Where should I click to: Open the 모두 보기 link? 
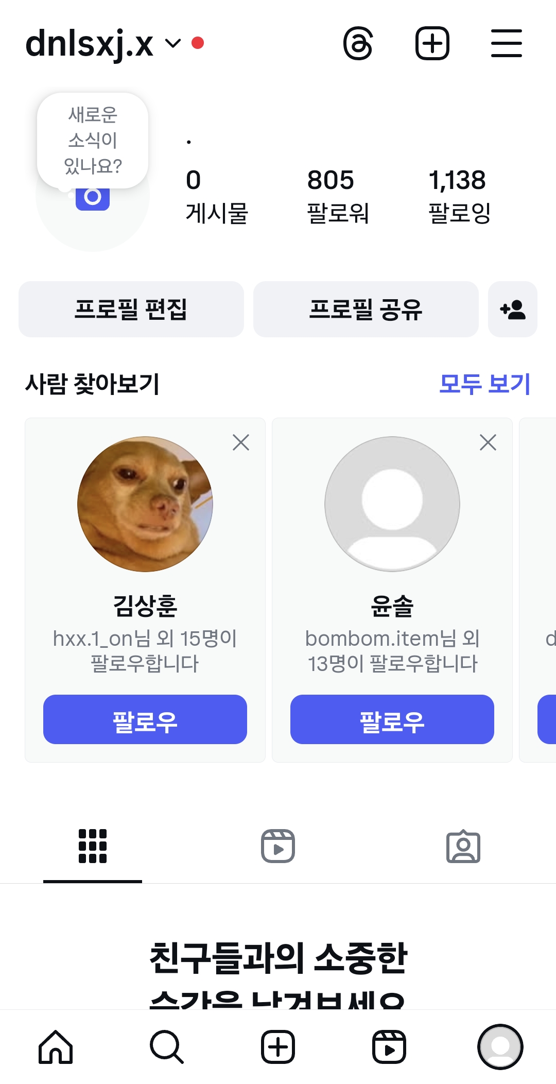(x=484, y=384)
